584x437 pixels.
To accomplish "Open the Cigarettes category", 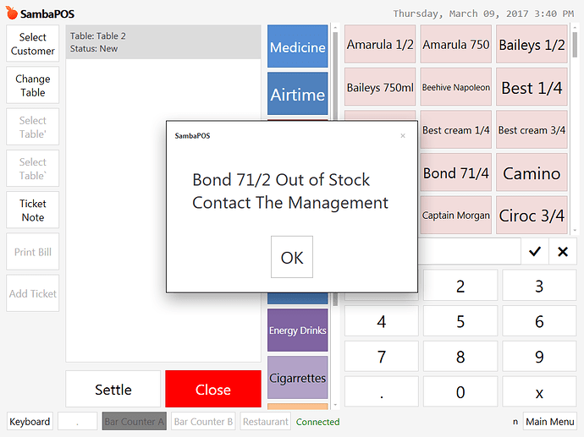I will point(297,378).
